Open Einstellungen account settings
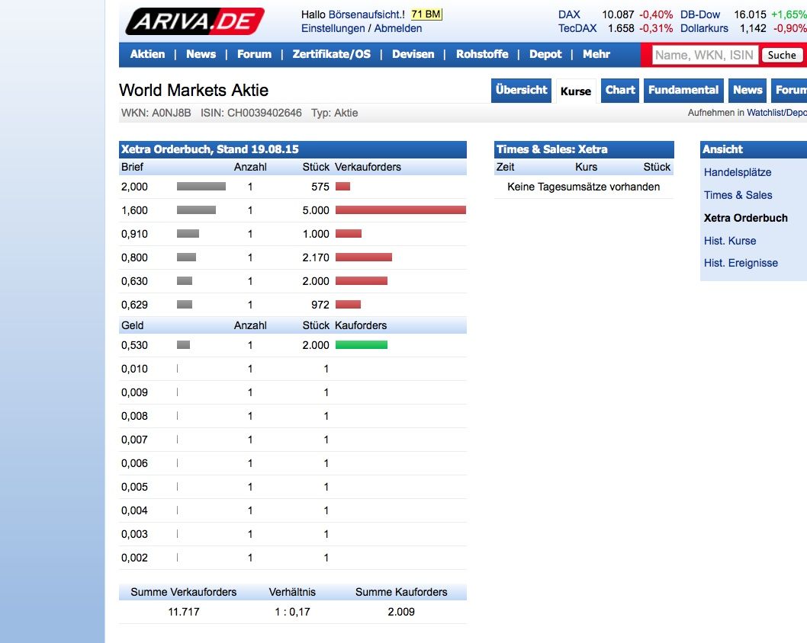This screenshot has width=807, height=643. 333,28
